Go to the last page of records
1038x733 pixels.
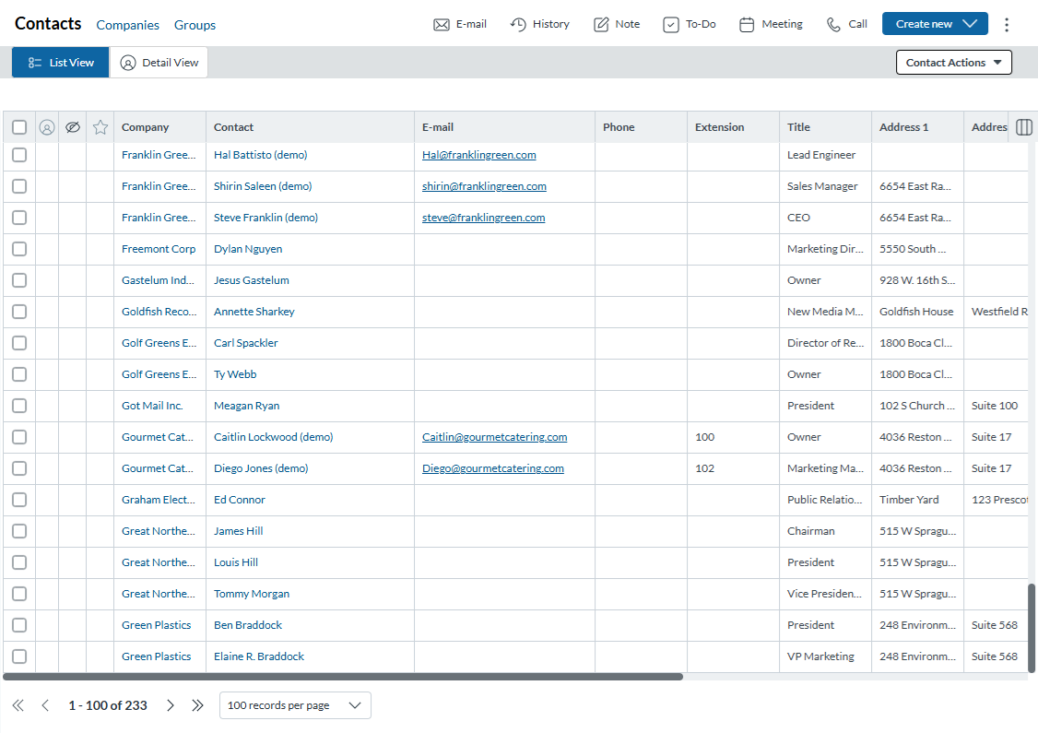[x=197, y=705]
